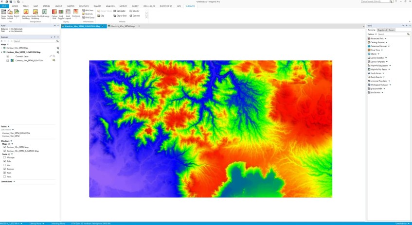The image size is (412, 225).
Task: Uncheck Contour_10m_SRTM_ELEVATION Map window checkbox
Action: click(x=4, y=151)
